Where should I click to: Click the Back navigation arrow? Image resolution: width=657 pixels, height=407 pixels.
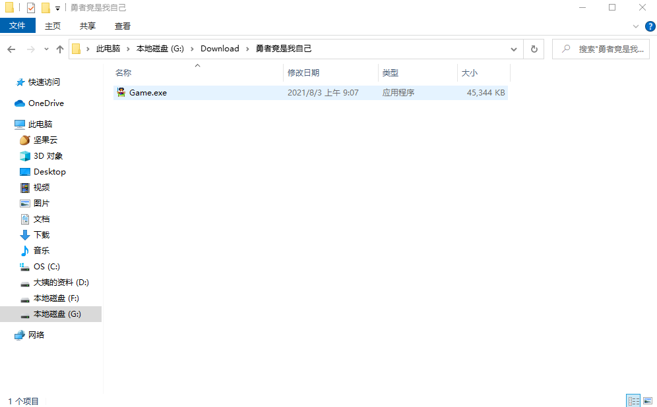coord(11,49)
